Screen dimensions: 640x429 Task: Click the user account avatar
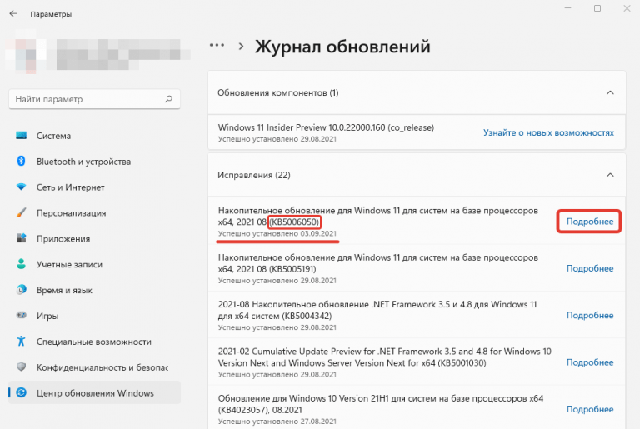[25, 55]
